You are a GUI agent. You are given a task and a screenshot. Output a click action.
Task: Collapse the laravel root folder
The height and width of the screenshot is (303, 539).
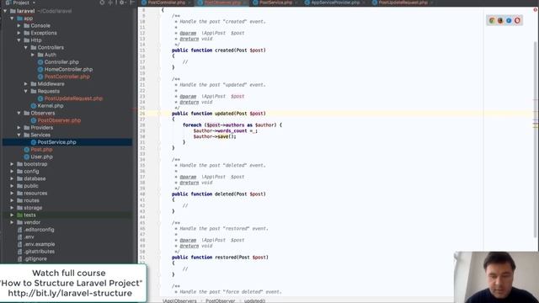click(x=5, y=11)
